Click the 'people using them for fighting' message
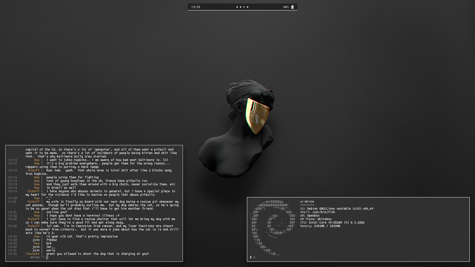The image size is (475, 267). pyautogui.click(x=72, y=177)
